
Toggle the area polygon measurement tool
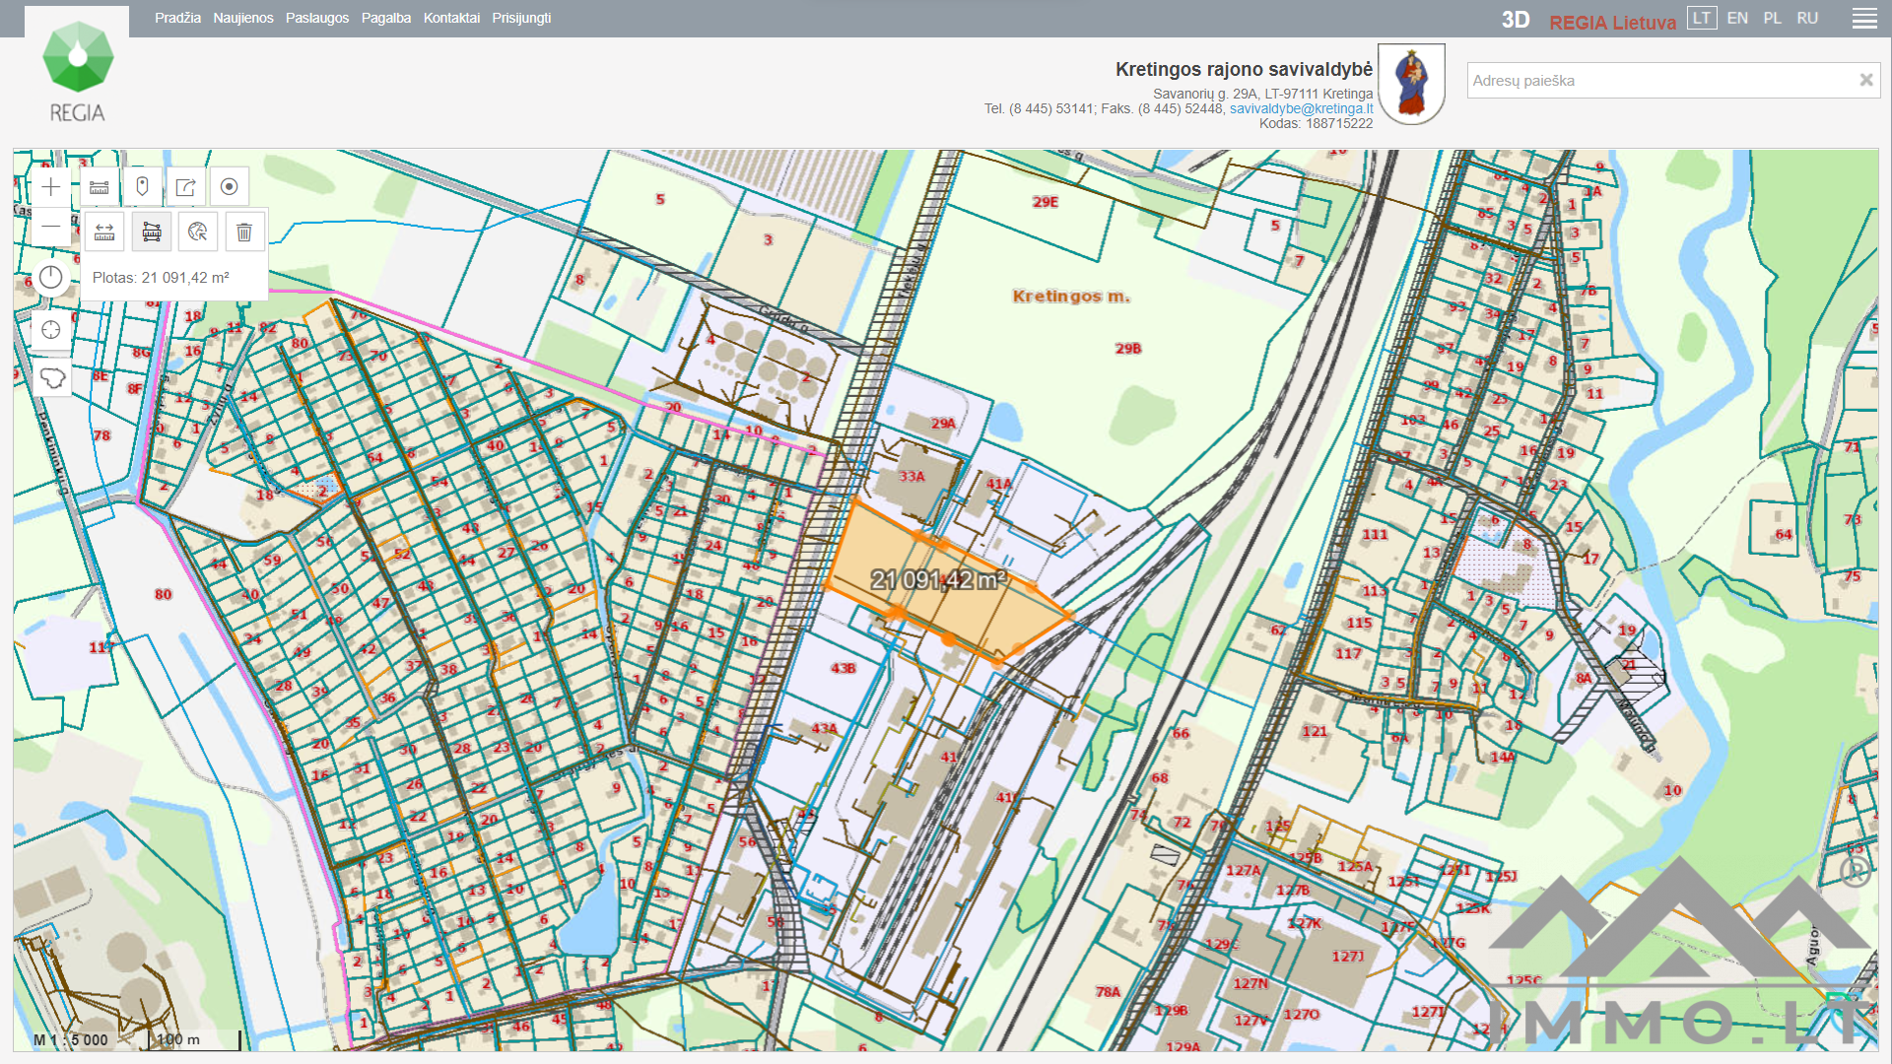[151, 233]
